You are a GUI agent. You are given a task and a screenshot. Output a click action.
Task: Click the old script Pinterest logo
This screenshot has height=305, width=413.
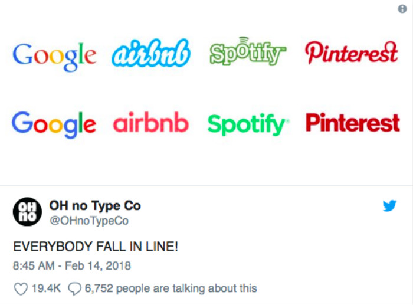(352, 53)
